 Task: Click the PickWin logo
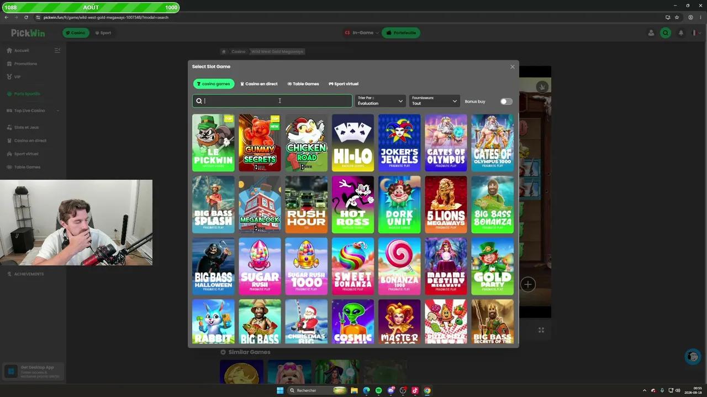(x=28, y=33)
